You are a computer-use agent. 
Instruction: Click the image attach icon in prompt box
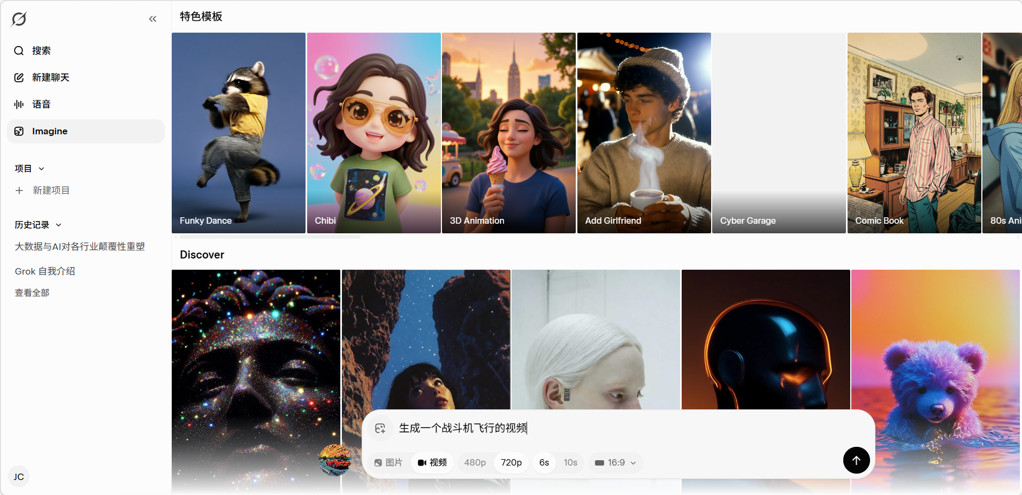(x=380, y=429)
